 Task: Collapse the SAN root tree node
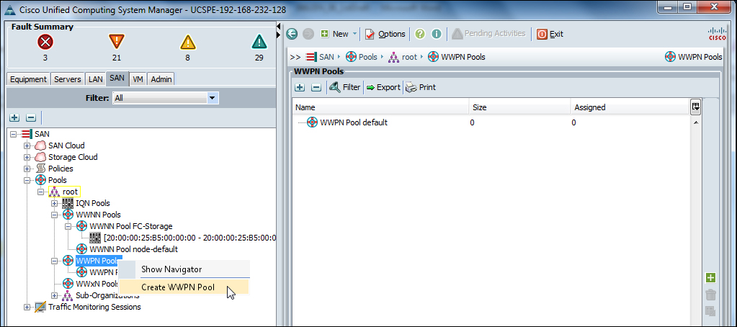click(13, 135)
